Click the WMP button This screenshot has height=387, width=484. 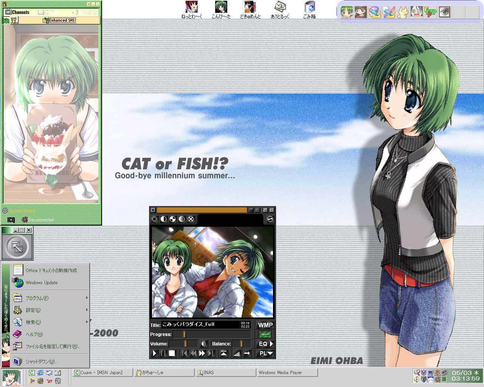(265, 325)
